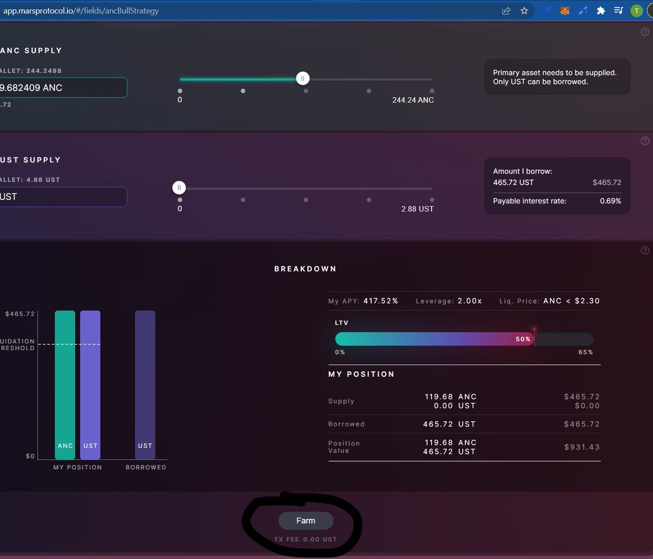Click the Supply row '119.68 ANC' value

tap(451, 397)
